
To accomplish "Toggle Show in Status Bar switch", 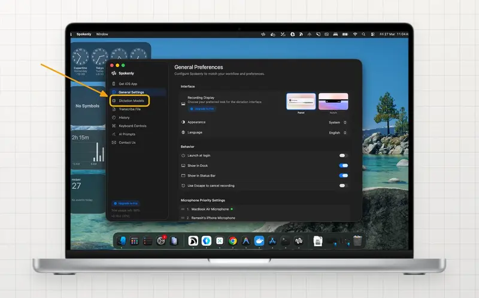I will 343,175.
